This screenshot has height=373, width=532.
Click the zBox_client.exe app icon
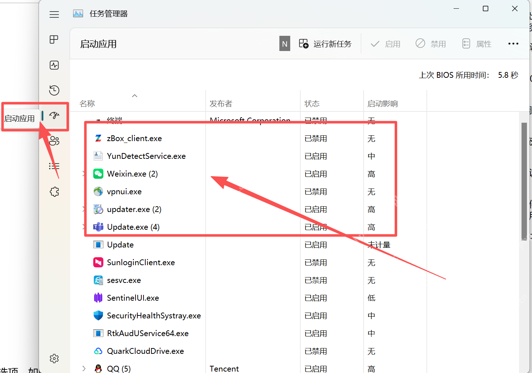coord(98,138)
